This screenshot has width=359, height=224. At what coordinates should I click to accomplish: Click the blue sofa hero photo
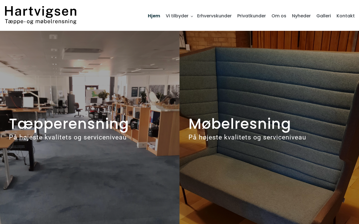coord(269,127)
